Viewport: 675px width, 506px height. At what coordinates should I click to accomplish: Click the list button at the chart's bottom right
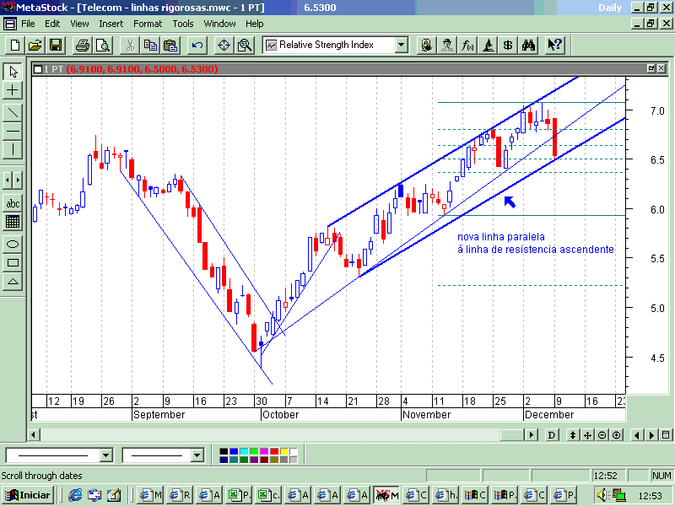(666, 435)
